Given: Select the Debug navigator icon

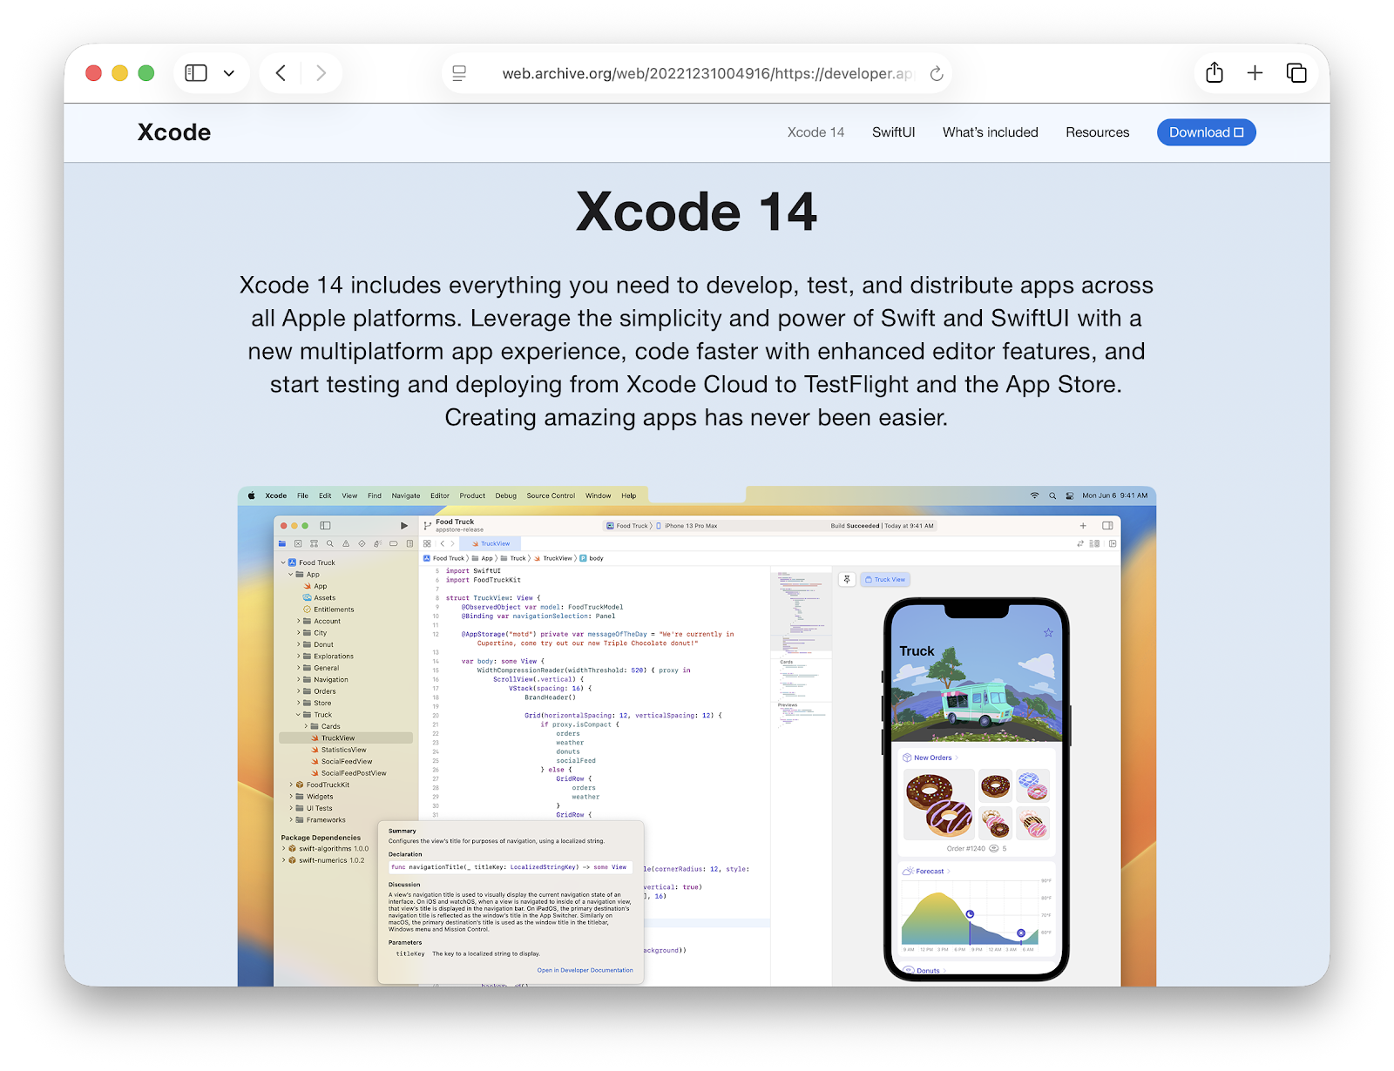Looking at the screenshot, I should (377, 543).
